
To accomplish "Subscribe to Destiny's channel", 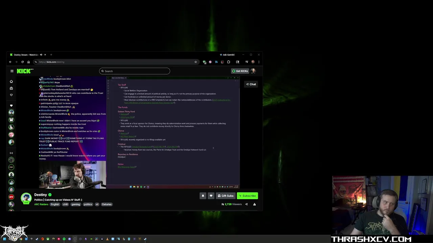I will pos(247,196).
